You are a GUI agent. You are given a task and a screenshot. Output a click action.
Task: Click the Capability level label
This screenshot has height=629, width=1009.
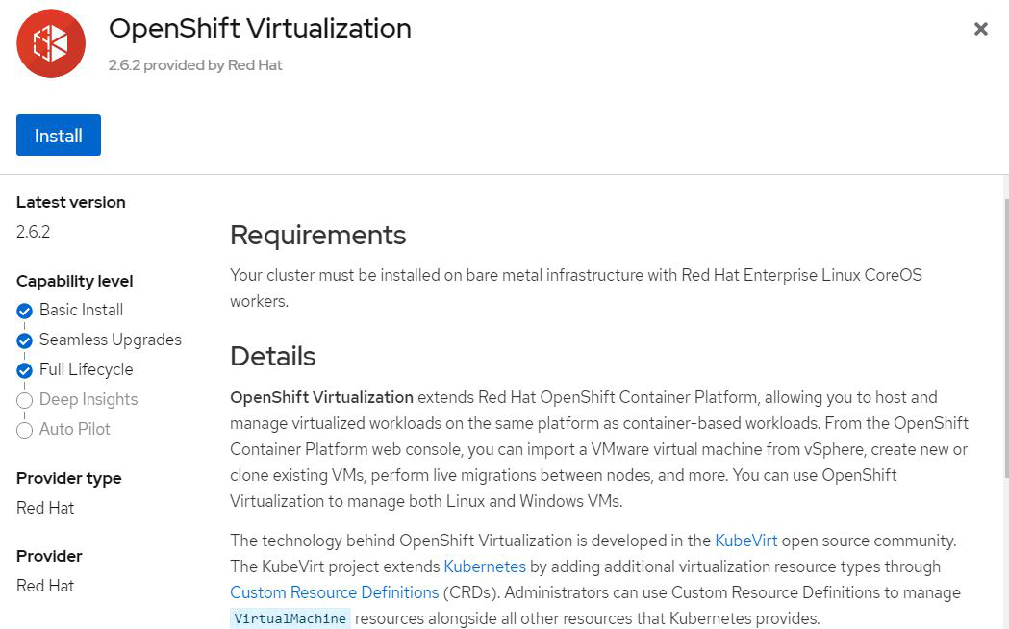[74, 281]
